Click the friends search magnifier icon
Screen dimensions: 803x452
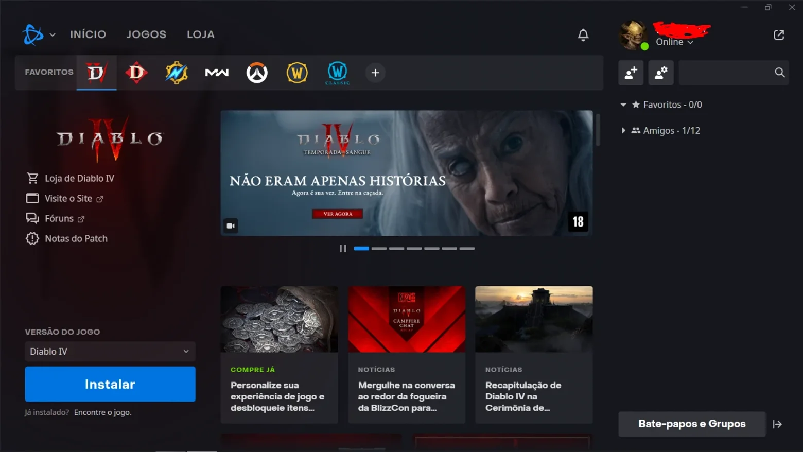pyautogui.click(x=779, y=73)
